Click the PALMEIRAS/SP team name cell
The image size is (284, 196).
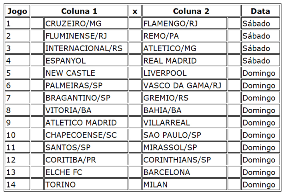tap(86, 85)
